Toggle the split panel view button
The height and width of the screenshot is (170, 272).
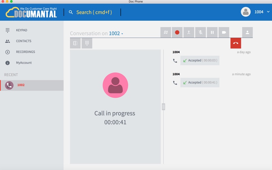click(x=75, y=43)
